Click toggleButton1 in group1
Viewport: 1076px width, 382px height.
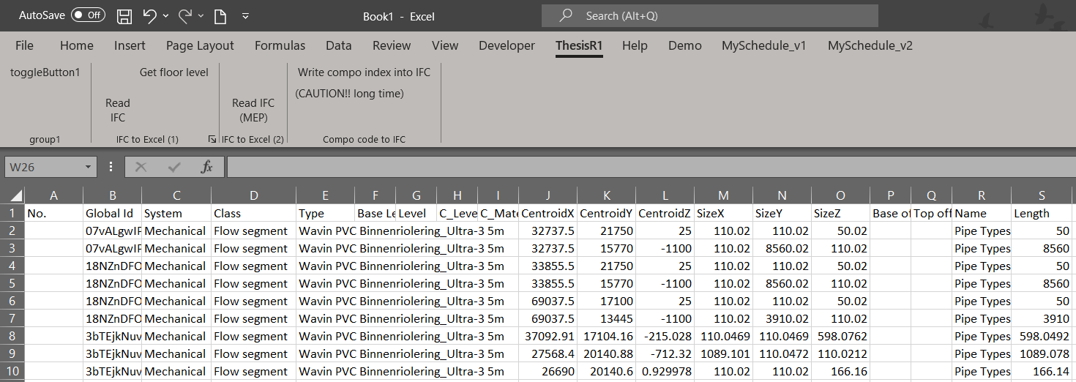click(45, 72)
